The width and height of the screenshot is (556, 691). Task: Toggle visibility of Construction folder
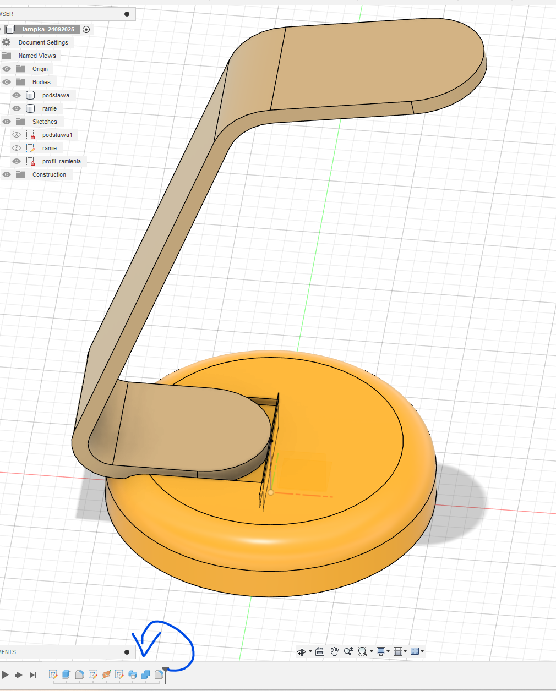[x=7, y=174]
